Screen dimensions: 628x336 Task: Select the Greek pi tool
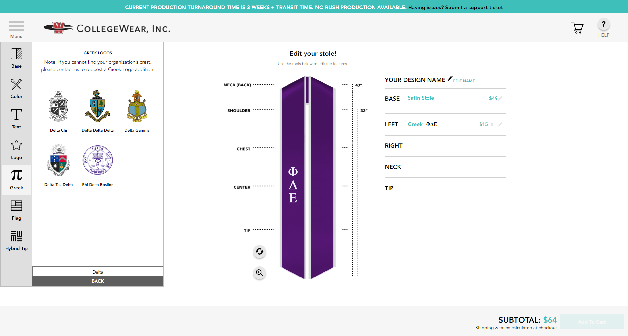[16, 180]
